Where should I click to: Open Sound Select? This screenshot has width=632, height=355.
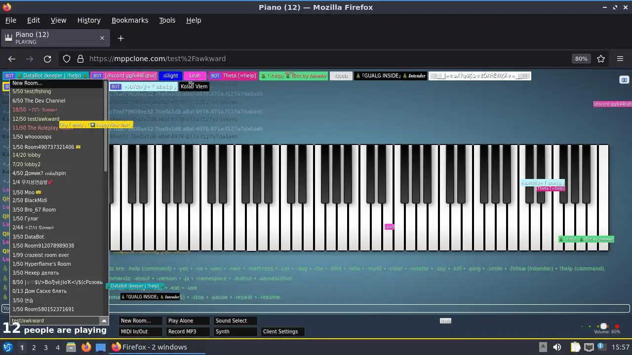(x=236, y=320)
